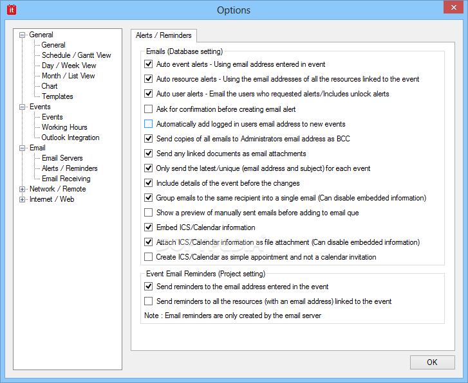Select the top-level Email label
This screenshot has height=383, width=468.
pyautogui.click(x=37, y=148)
